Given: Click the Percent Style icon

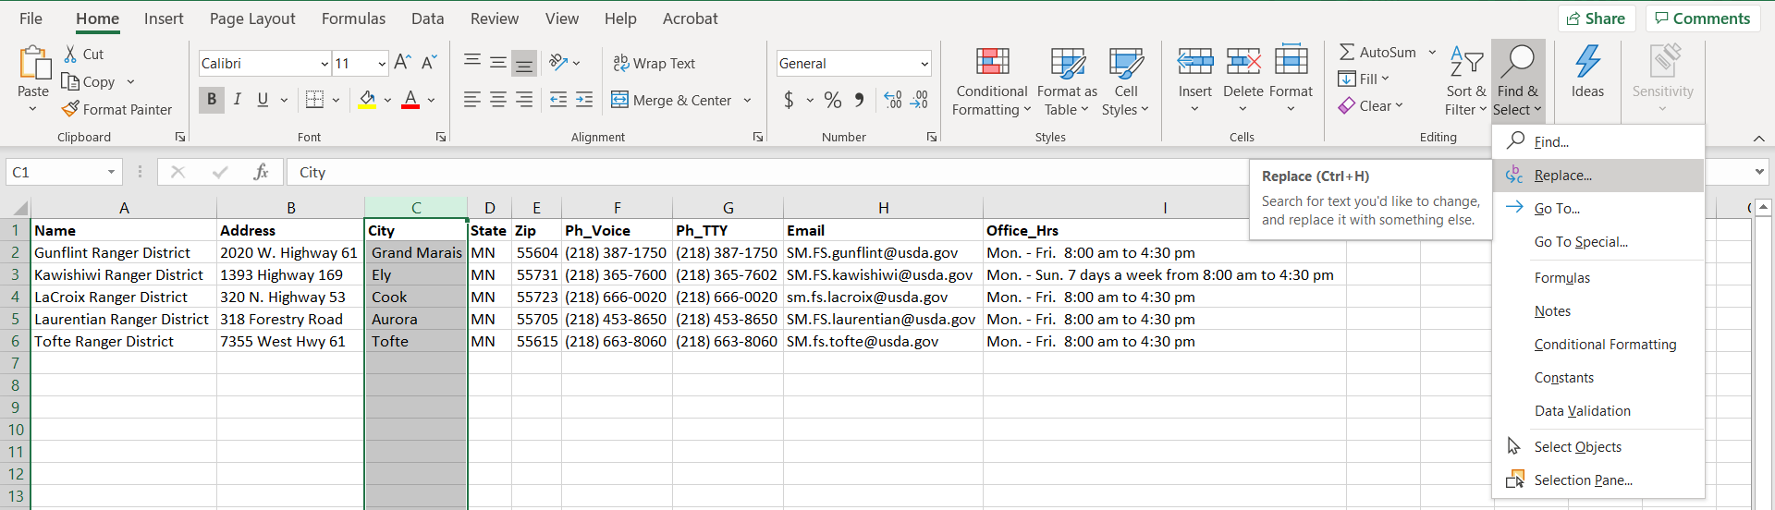Looking at the screenshot, I should click(x=832, y=100).
